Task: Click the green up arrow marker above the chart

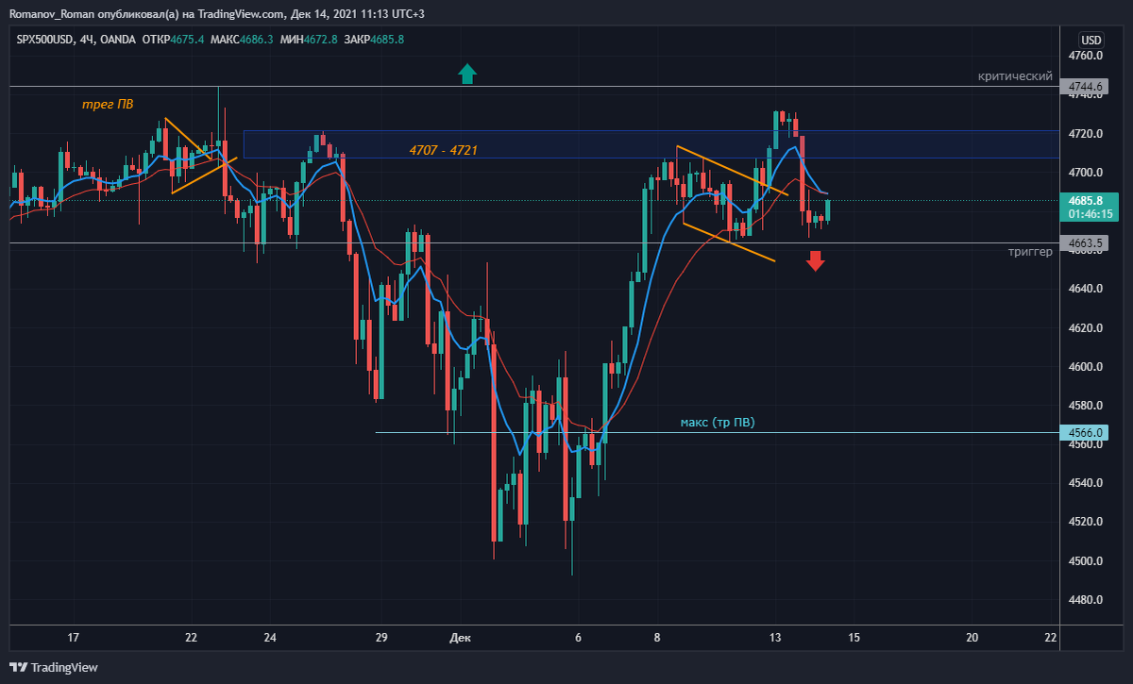Action: [x=467, y=74]
